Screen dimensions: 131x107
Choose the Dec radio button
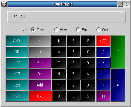(37, 30)
